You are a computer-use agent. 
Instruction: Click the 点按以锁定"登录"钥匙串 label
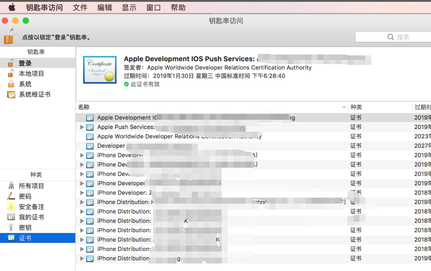[57, 37]
